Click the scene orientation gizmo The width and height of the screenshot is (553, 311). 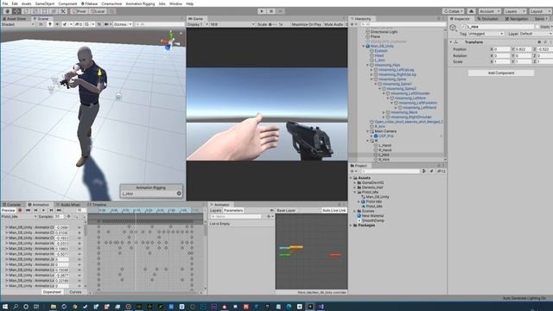click(x=171, y=41)
